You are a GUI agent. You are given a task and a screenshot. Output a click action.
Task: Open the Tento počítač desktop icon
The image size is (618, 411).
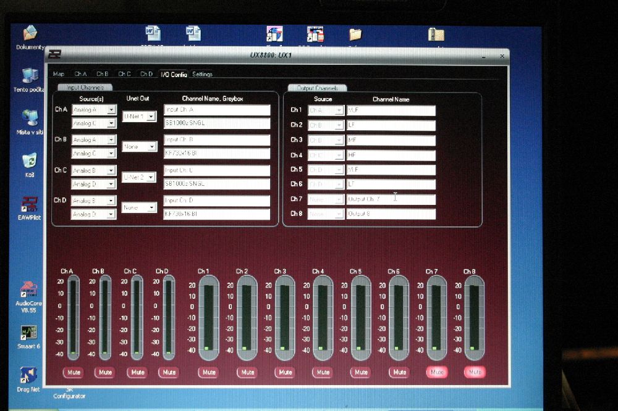[x=29, y=76]
